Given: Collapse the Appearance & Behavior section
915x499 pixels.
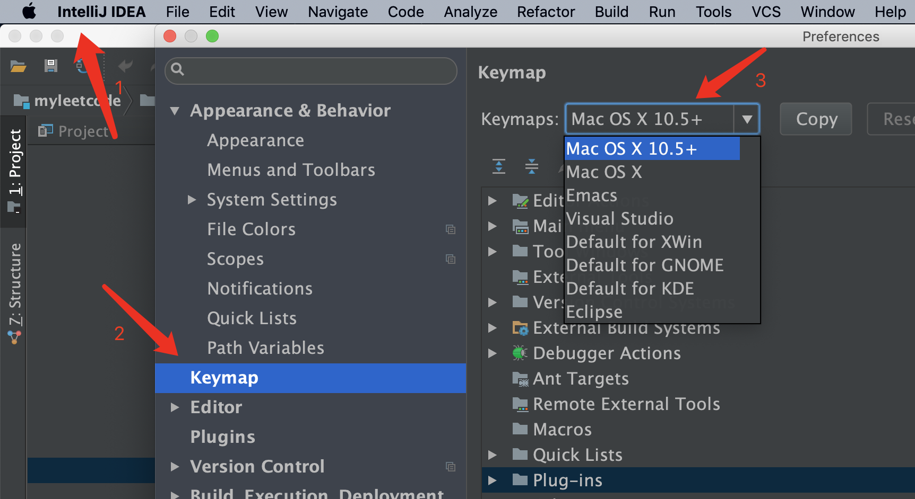Looking at the screenshot, I should click(x=175, y=111).
